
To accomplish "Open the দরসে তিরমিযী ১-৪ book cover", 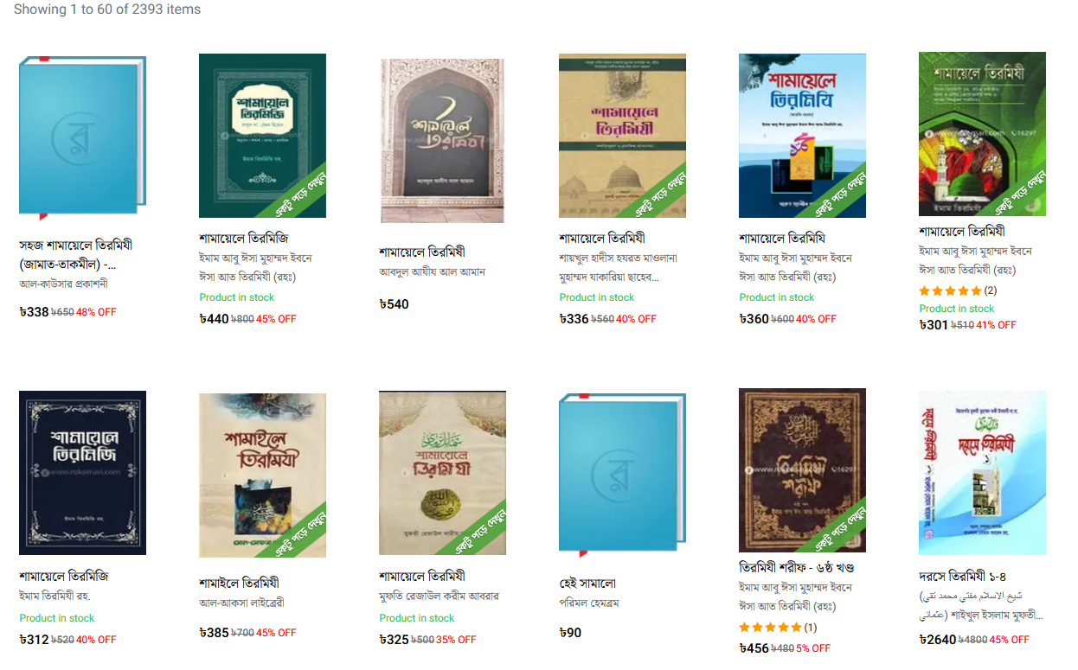I will 982,473.
